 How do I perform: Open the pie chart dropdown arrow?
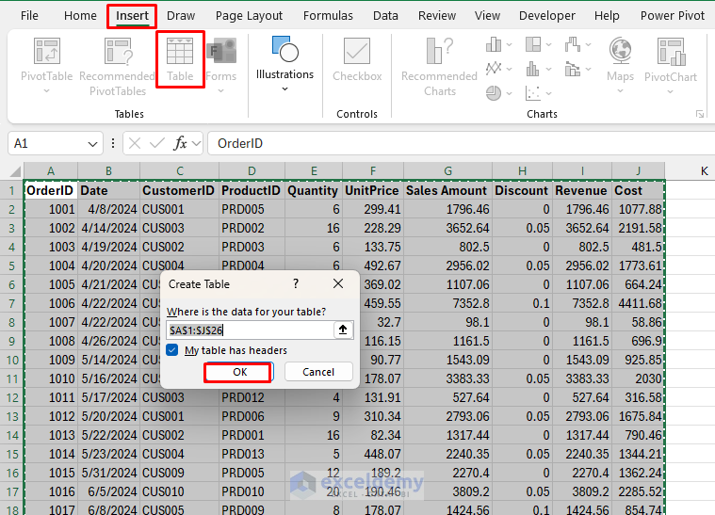(x=509, y=93)
